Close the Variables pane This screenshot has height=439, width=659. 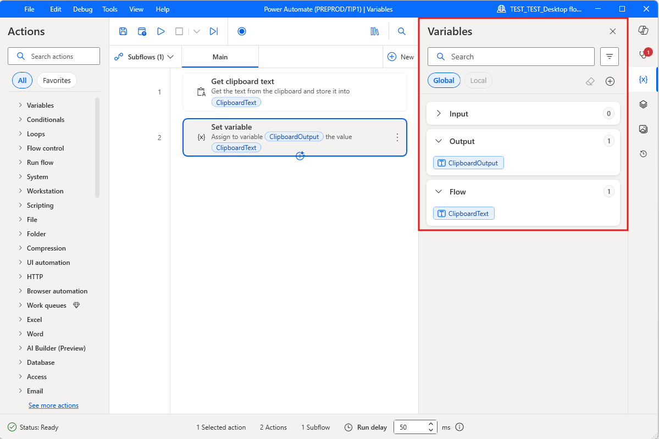613,31
